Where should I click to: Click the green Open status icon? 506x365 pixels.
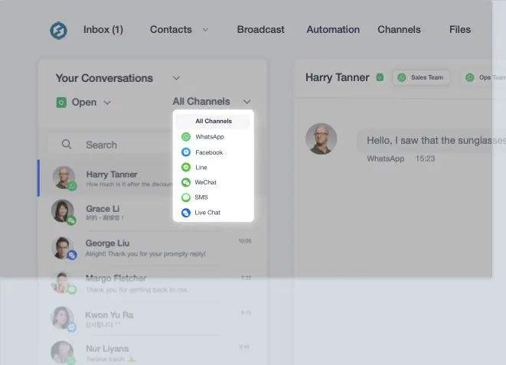61,103
